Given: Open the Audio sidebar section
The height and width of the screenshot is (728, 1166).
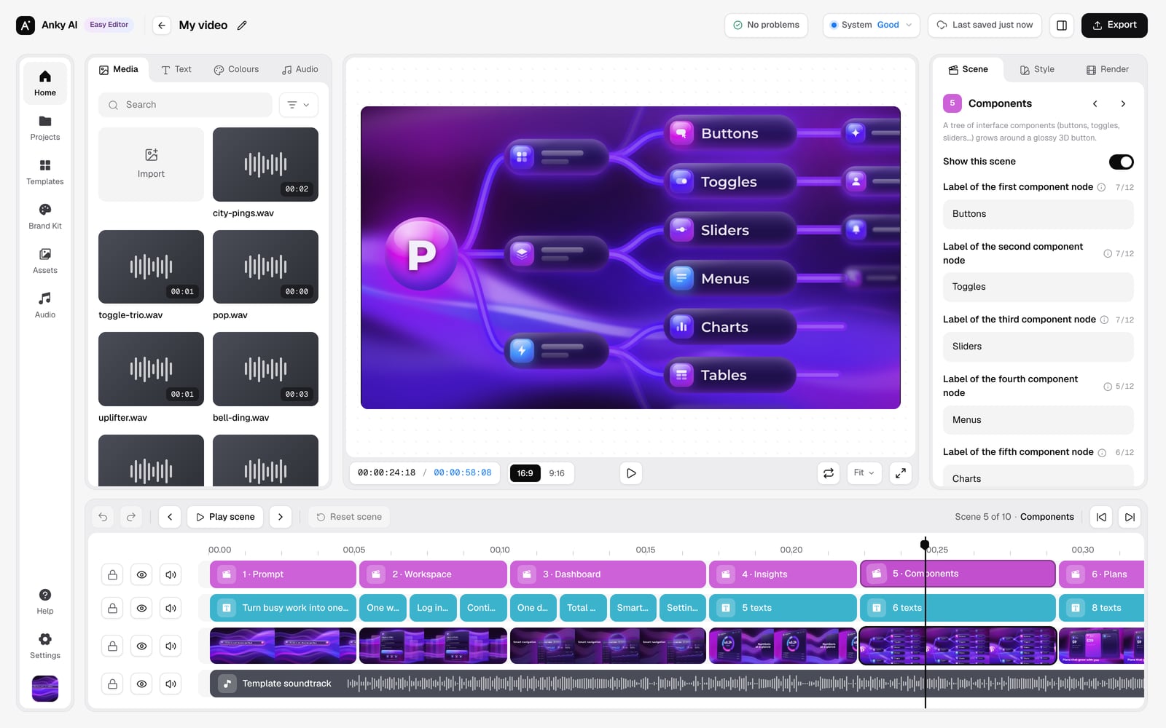Looking at the screenshot, I should (45, 305).
